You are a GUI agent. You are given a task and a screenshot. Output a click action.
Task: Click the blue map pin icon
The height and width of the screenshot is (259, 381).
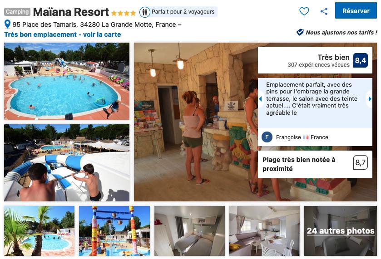[x=8, y=24]
